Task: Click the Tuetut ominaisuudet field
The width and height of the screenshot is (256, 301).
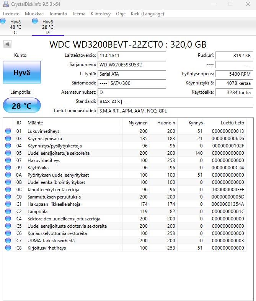Action: tap(175, 111)
